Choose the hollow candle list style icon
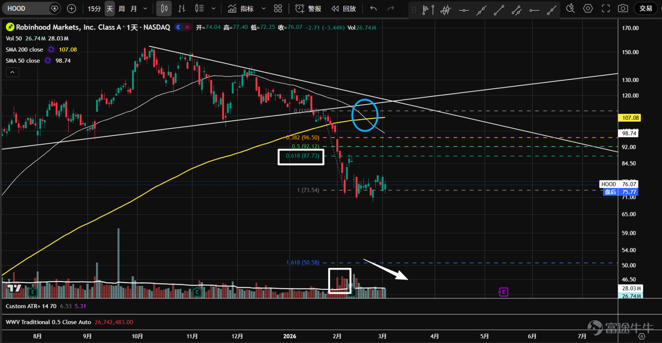 [199, 8]
